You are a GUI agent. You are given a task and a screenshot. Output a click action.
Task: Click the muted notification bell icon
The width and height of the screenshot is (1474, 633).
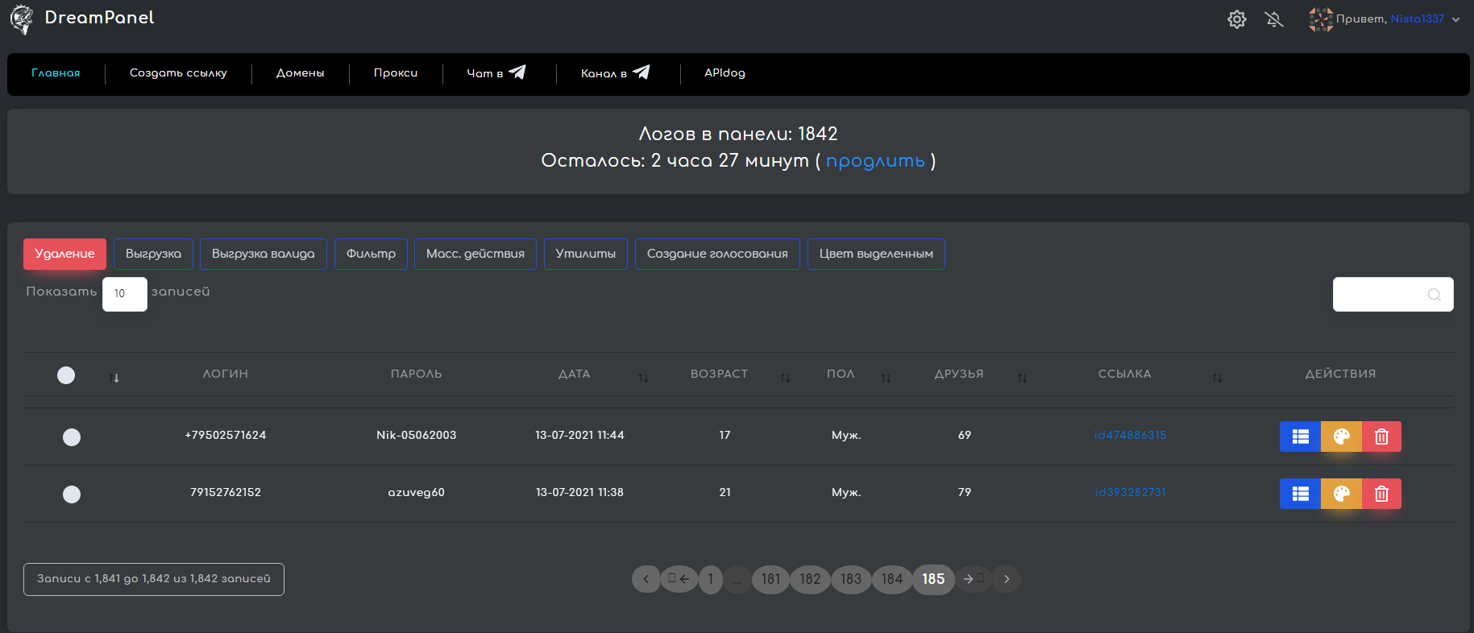tap(1274, 19)
